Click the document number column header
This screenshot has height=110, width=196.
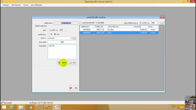[87, 27]
